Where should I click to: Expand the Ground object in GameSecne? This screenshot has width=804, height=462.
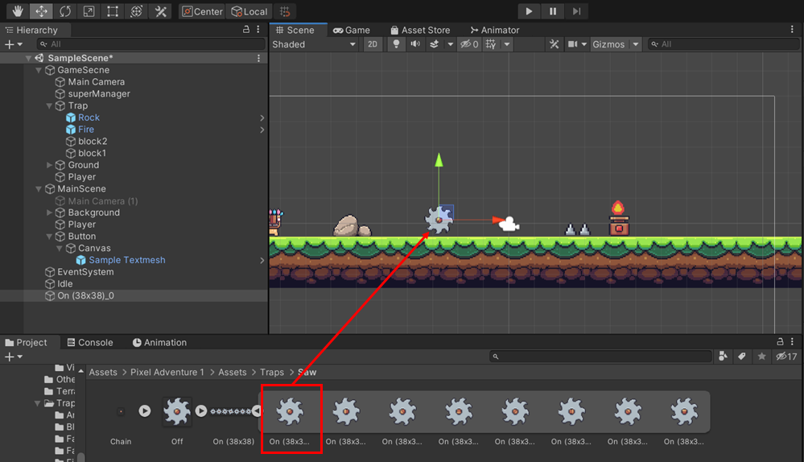pyautogui.click(x=49, y=165)
